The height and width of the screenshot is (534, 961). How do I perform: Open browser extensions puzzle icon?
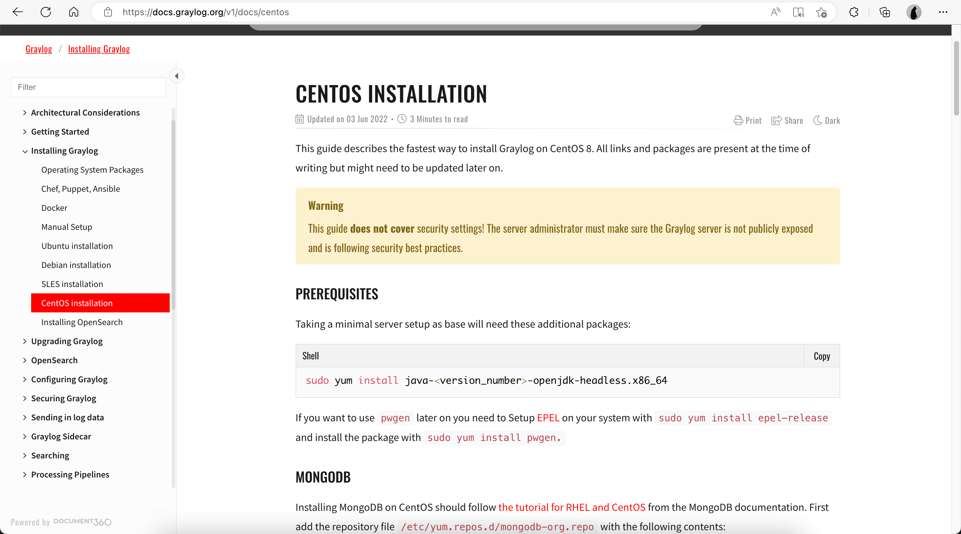point(854,12)
